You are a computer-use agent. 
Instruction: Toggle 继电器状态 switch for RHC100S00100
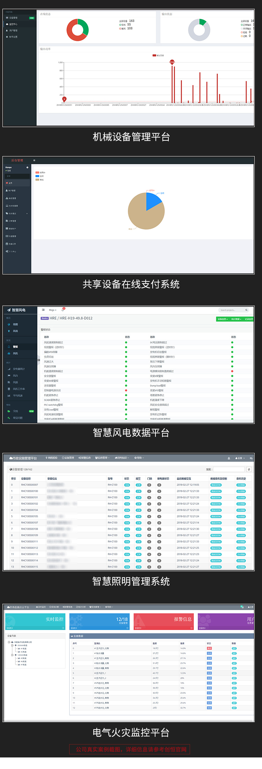click(x=159, y=491)
